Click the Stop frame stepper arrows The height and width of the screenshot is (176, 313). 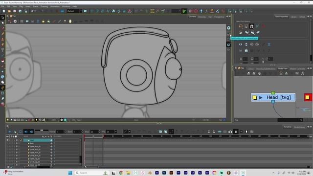point(99,132)
